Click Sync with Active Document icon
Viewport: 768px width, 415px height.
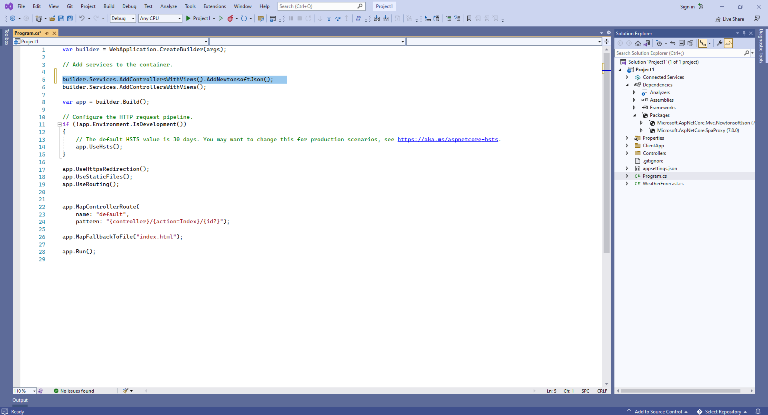pyautogui.click(x=673, y=43)
